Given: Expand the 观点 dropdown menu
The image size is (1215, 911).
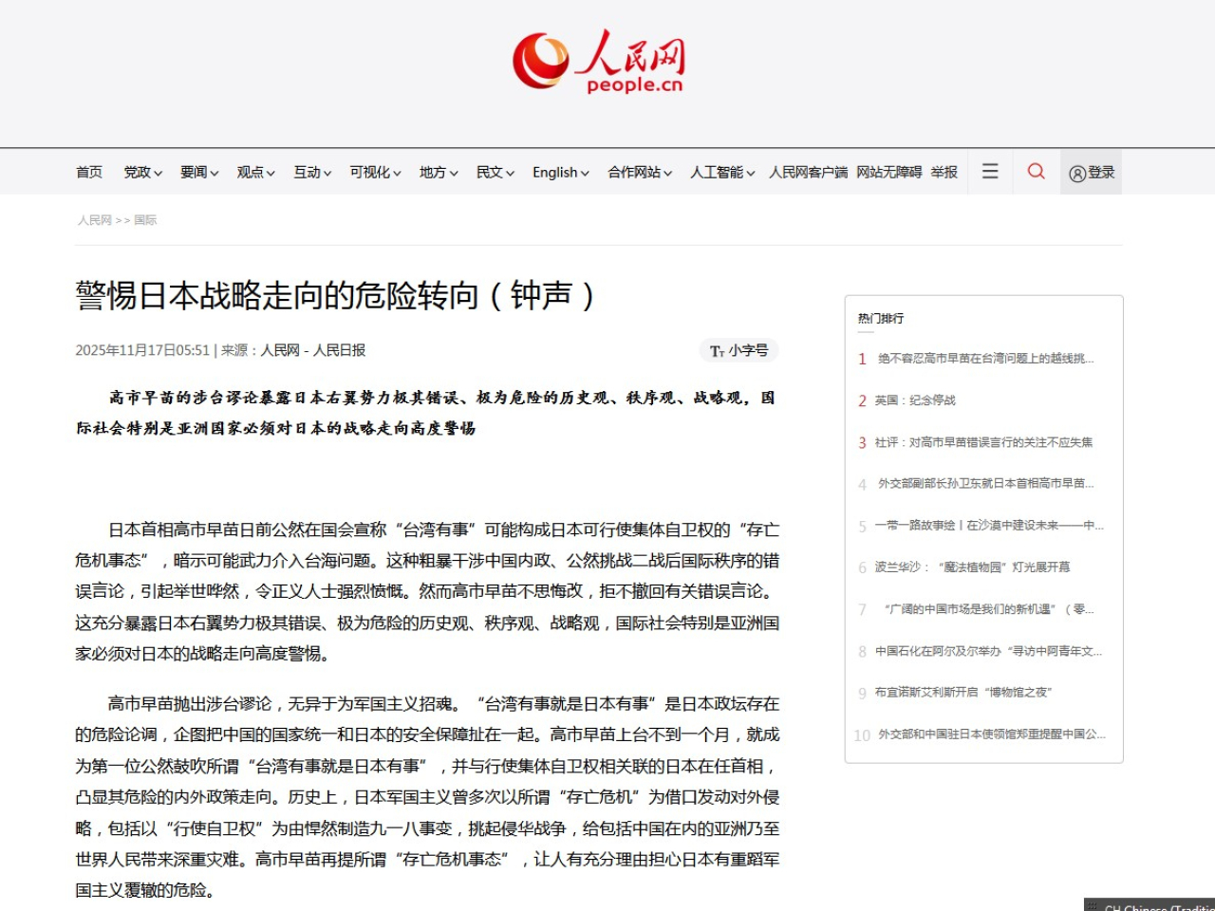Looking at the screenshot, I should [254, 172].
